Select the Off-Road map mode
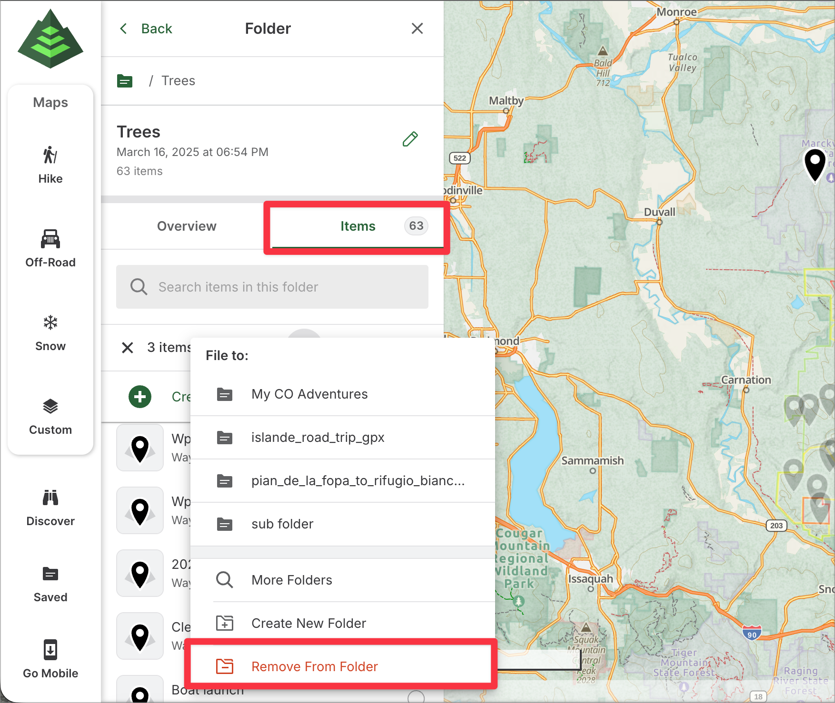 [x=50, y=248]
